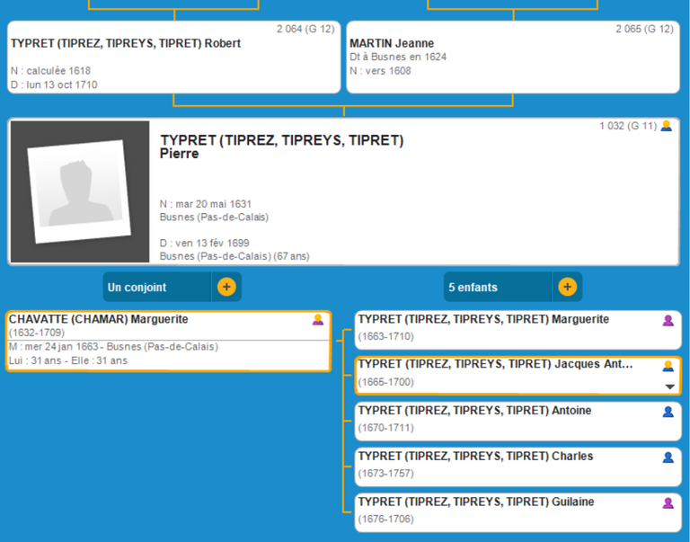Viewport: 690px width, 542px height.
Task: Open child TYPRET Charles (1673-1757)
Action: [x=475, y=457]
